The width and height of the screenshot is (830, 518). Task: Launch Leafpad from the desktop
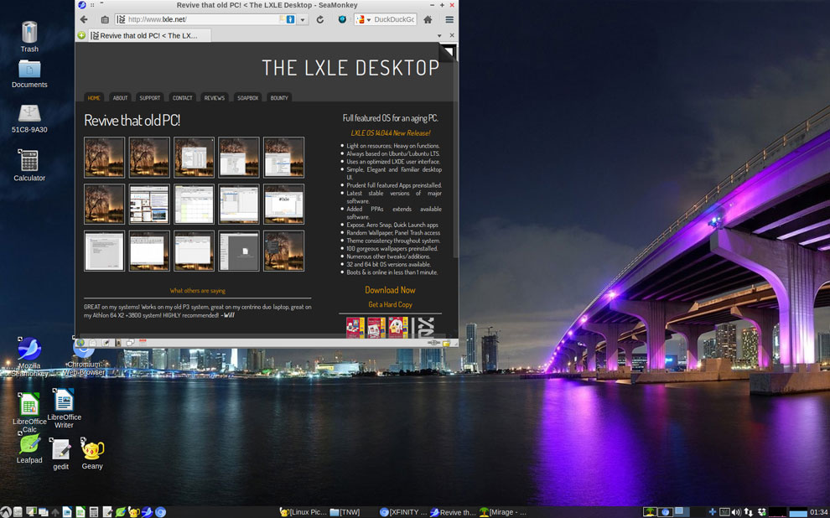(x=29, y=448)
